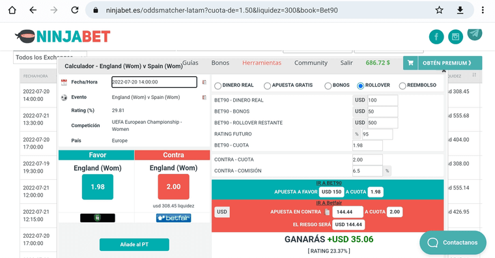Image resolution: width=495 pixels, height=258 pixels.
Task: Click the Añade al PT button
Action: pyautogui.click(x=134, y=244)
